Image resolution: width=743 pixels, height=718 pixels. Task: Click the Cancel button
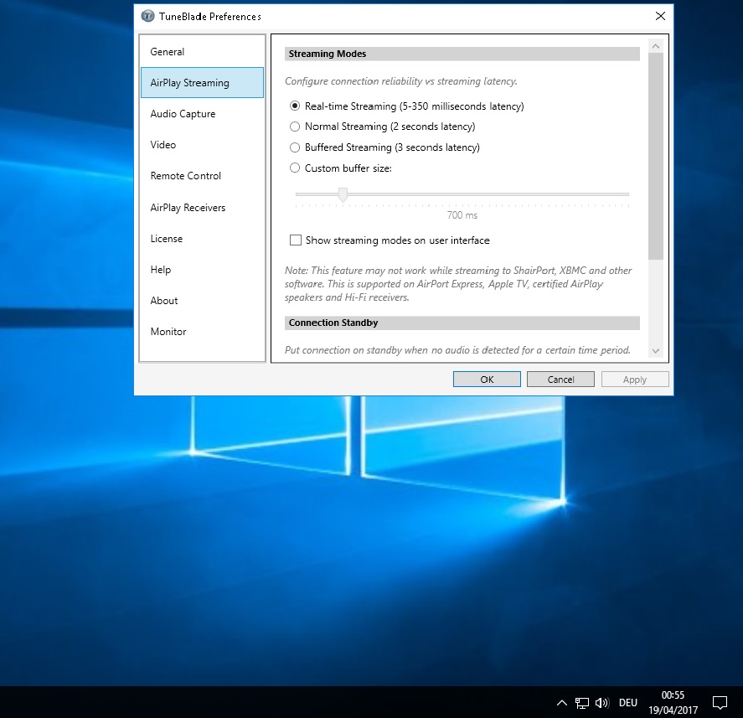click(560, 380)
